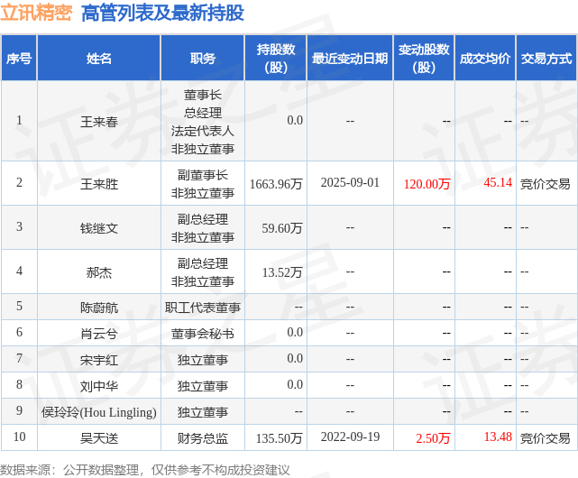Click the 0.0 holding in 王来春's row
The height and width of the screenshot is (478, 578).
295,120
